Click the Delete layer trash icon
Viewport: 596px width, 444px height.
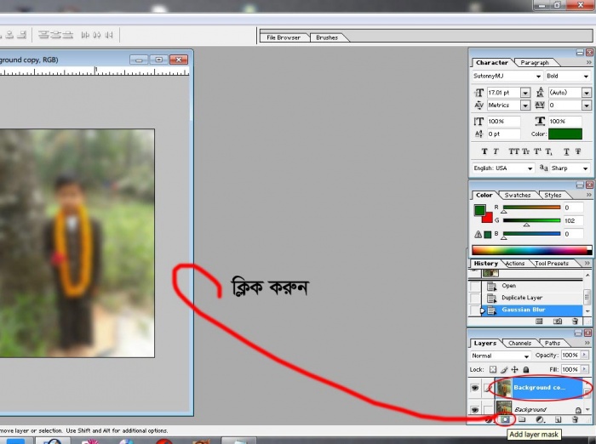[576, 419]
